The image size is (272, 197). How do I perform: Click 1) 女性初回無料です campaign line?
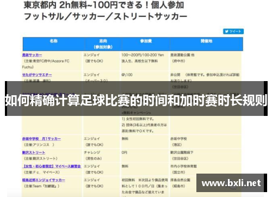click(x=138, y=119)
